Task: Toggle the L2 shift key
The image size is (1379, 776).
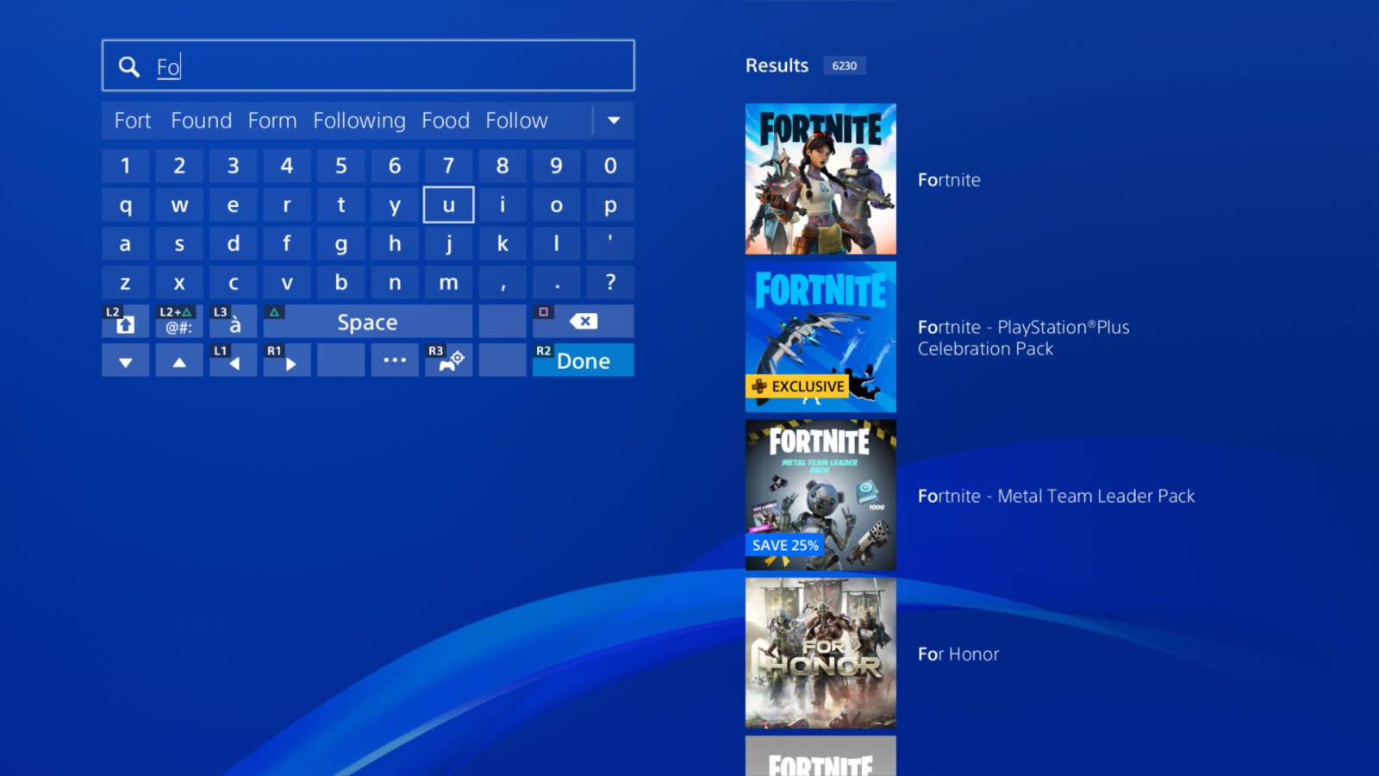Action: (125, 322)
